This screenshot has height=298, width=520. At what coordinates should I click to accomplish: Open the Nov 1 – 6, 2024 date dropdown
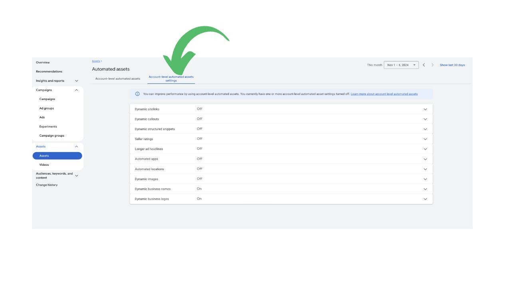(x=401, y=65)
